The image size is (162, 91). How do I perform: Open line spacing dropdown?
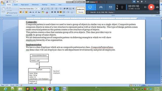click(x=64, y=12)
